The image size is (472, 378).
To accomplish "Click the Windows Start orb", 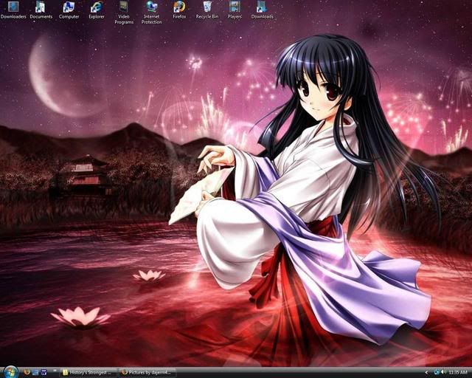I will tap(10, 371).
